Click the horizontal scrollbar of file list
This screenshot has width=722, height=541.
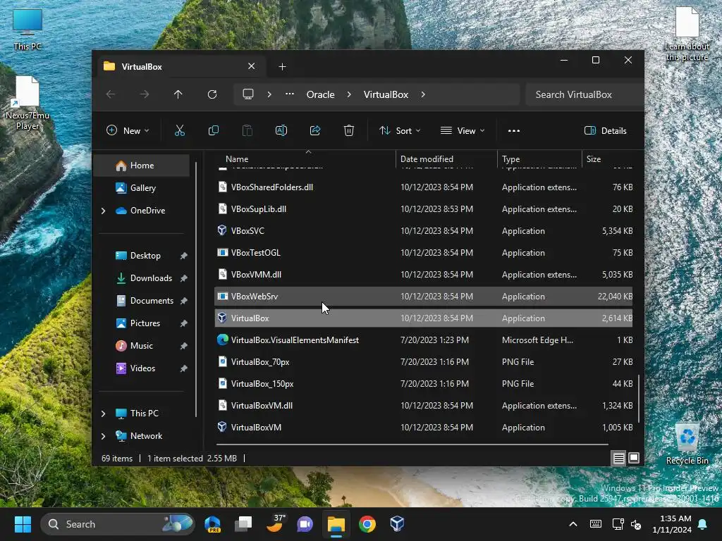tap(412, 444)
